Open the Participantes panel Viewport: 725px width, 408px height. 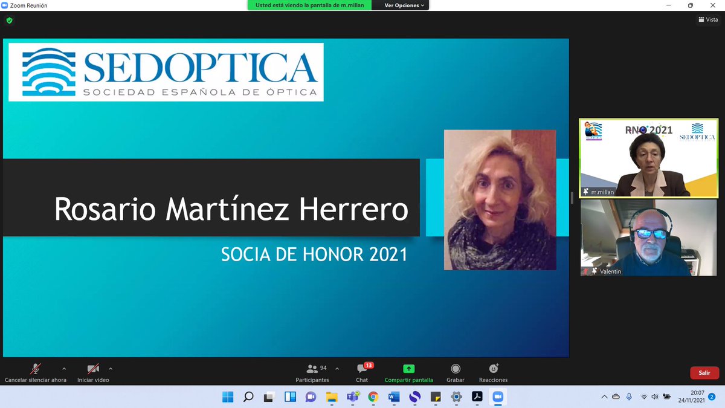[x=312, y=373]
